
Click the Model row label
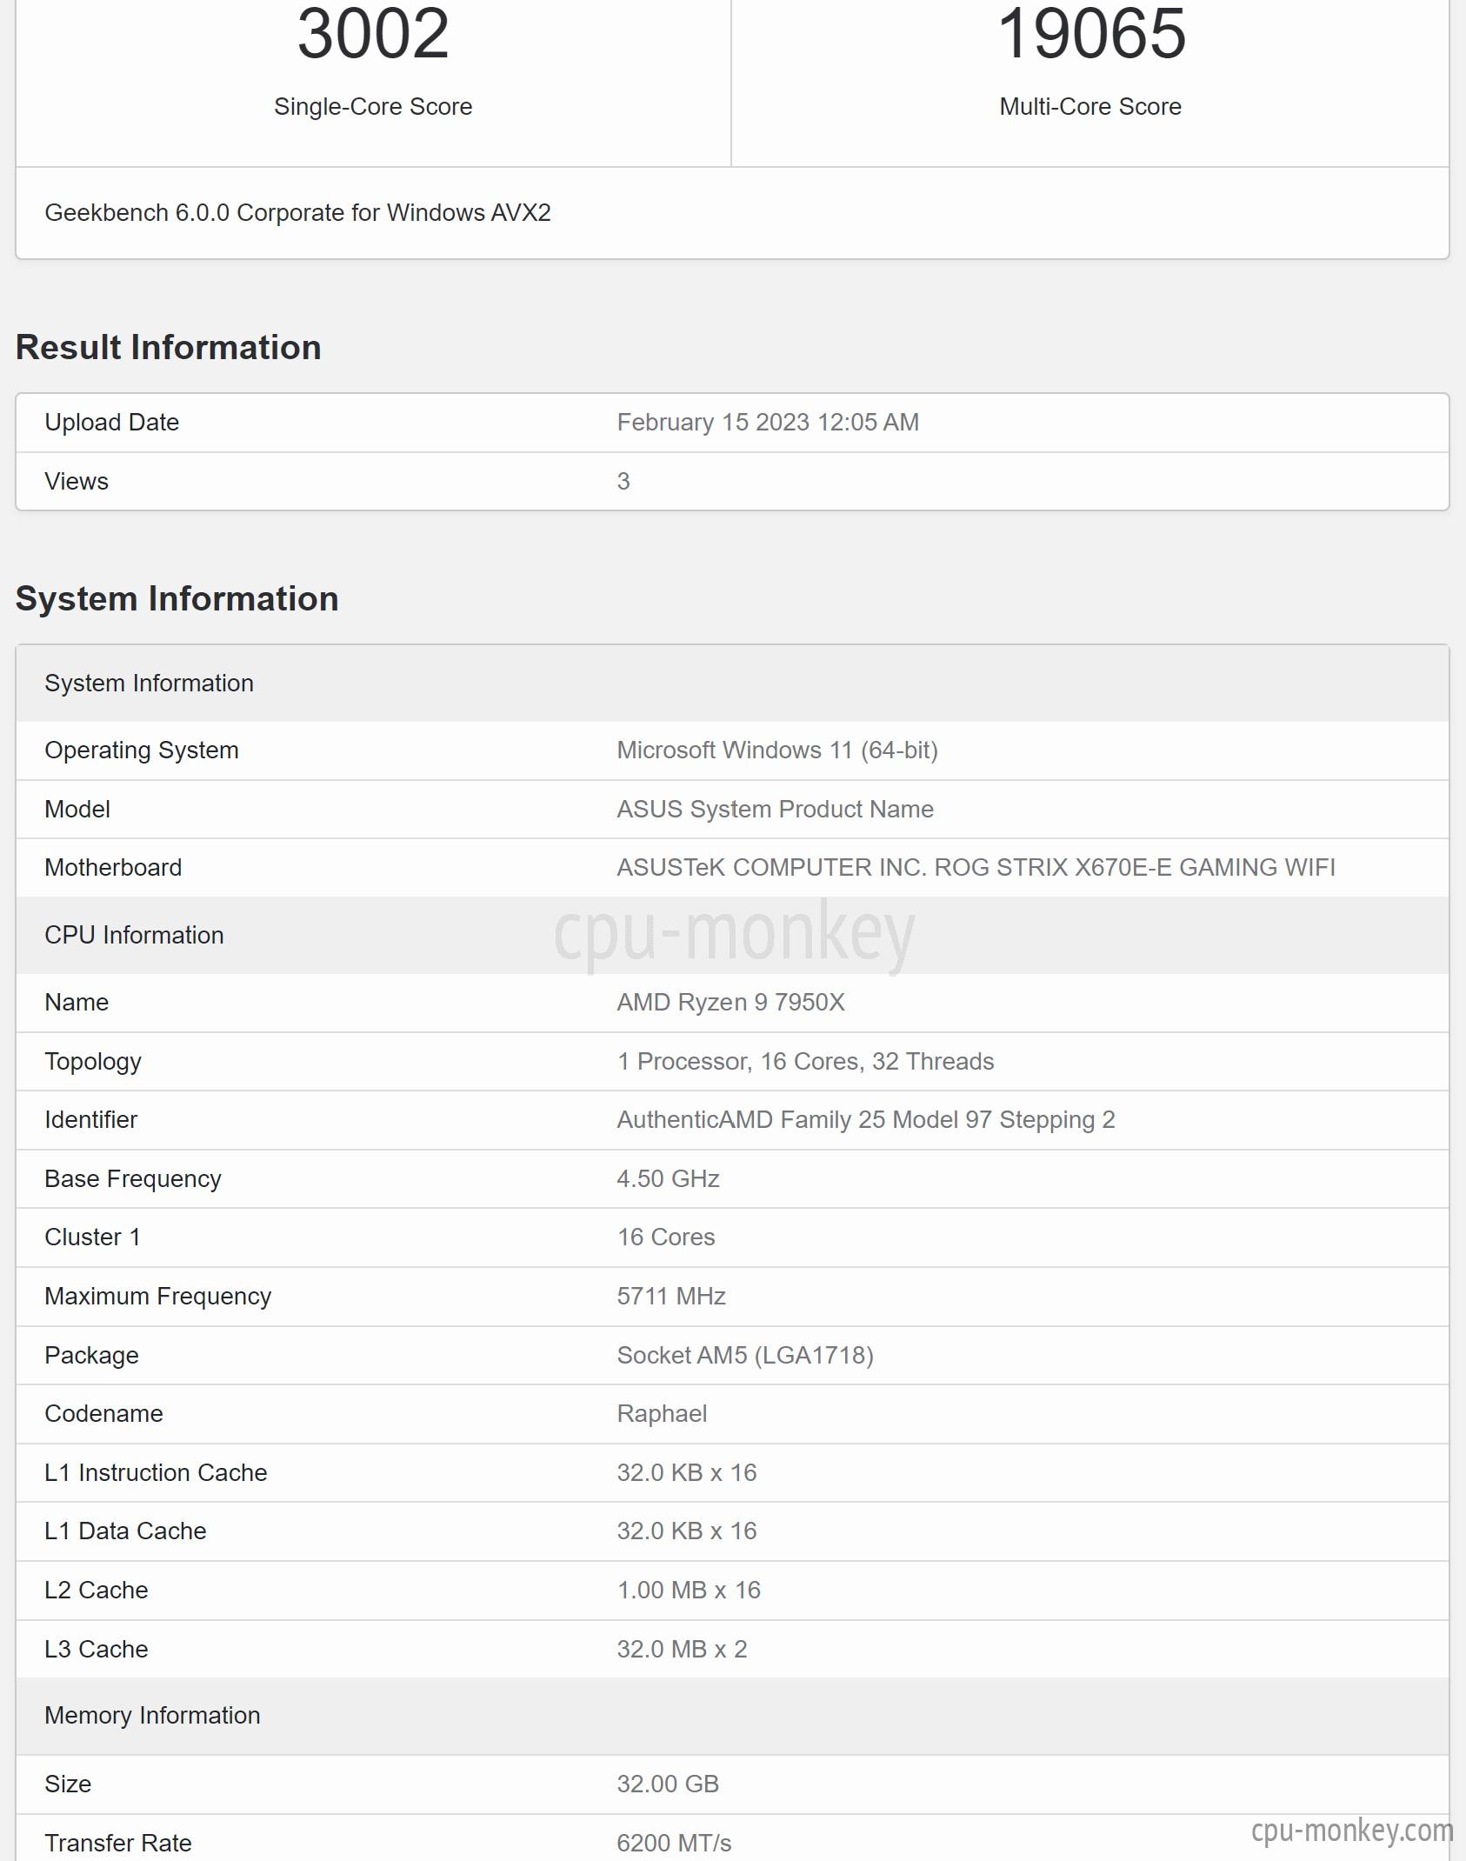click(77, 810)
